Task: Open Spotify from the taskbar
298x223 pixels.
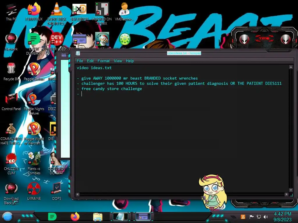Action: point(52,217)
